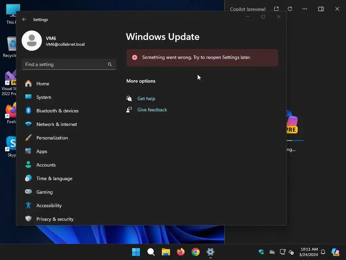Image resolution: width=346 pixels, height=260 pixels.
Task: Launch Google Chrome from the taskbar
Action: tap(196, 252)
